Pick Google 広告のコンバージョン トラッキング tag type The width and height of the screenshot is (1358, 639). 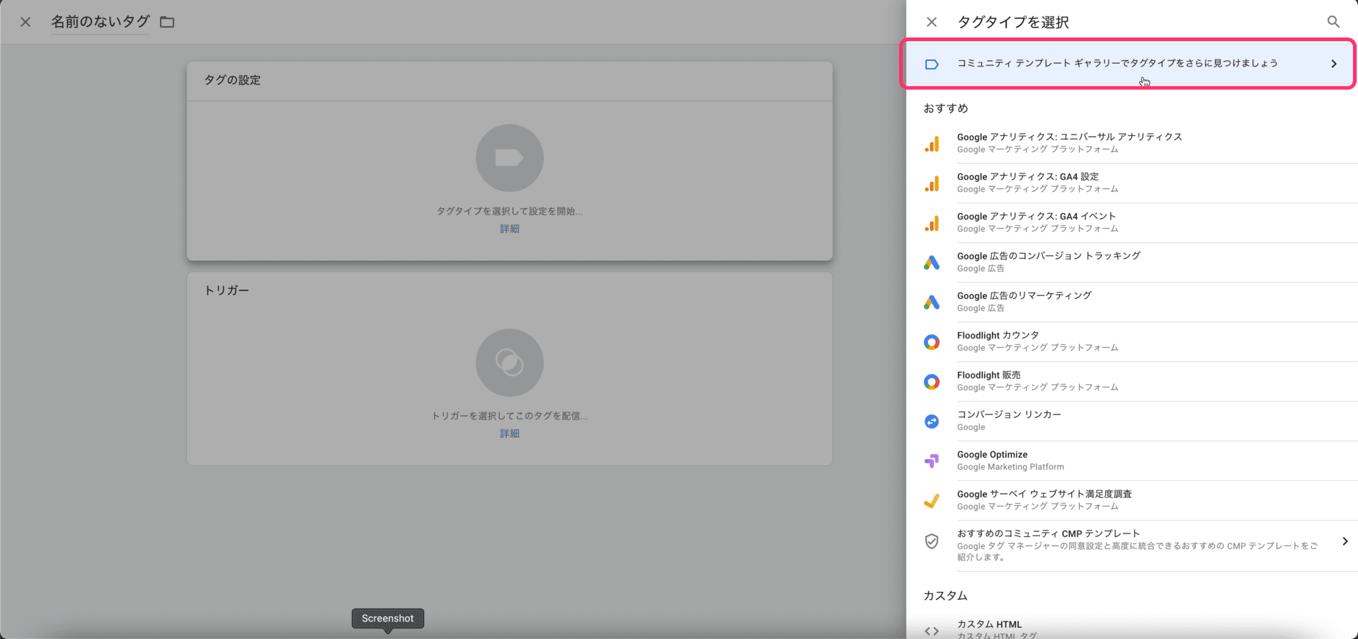pos(1131,263)
